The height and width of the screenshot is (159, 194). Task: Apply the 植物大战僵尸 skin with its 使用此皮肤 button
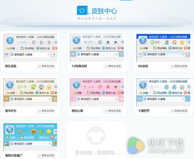coord(46,156)
